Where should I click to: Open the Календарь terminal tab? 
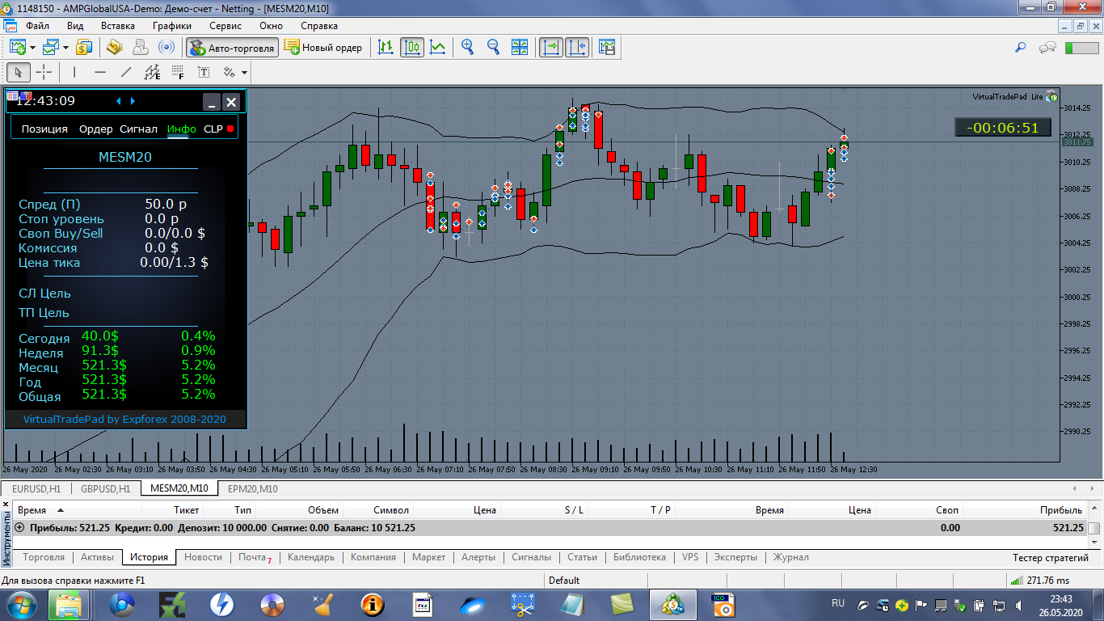click(311, 557)
